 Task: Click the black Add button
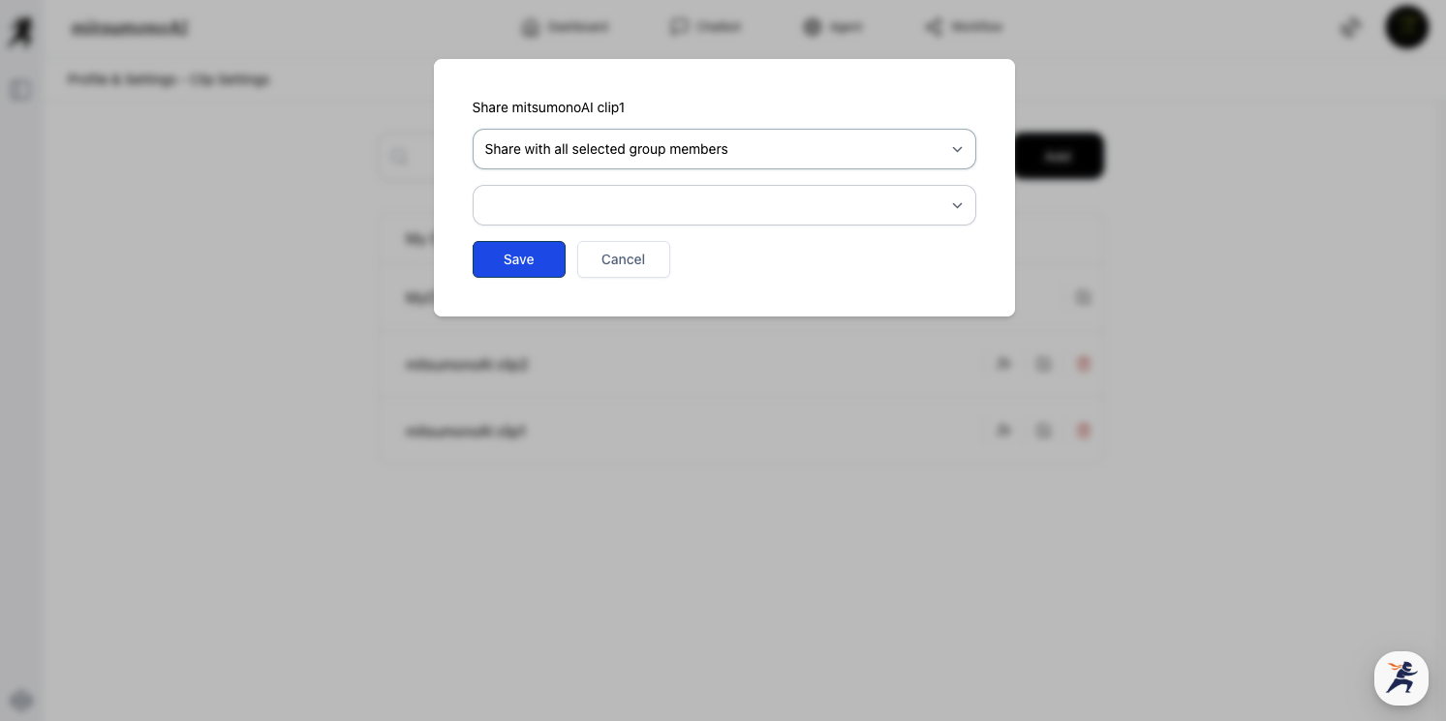(1058, 156)
